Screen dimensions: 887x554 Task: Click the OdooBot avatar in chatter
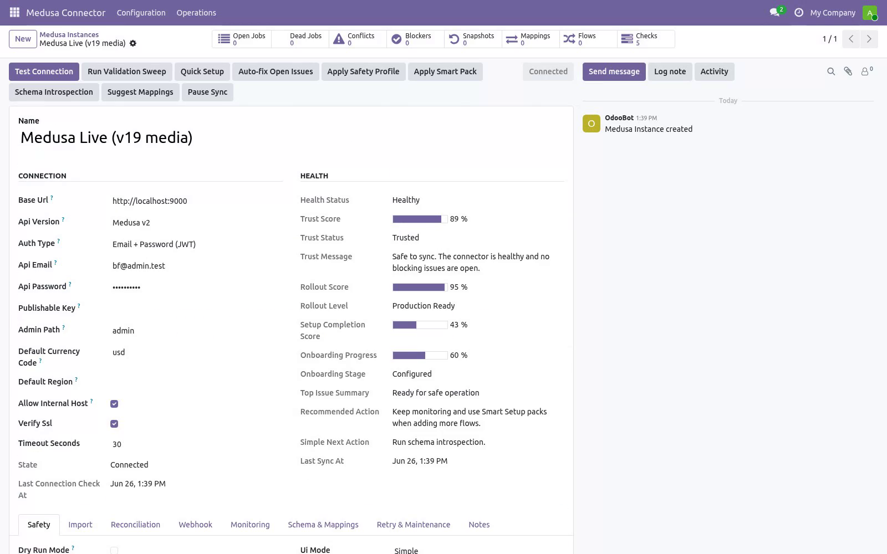coord(592,124)
